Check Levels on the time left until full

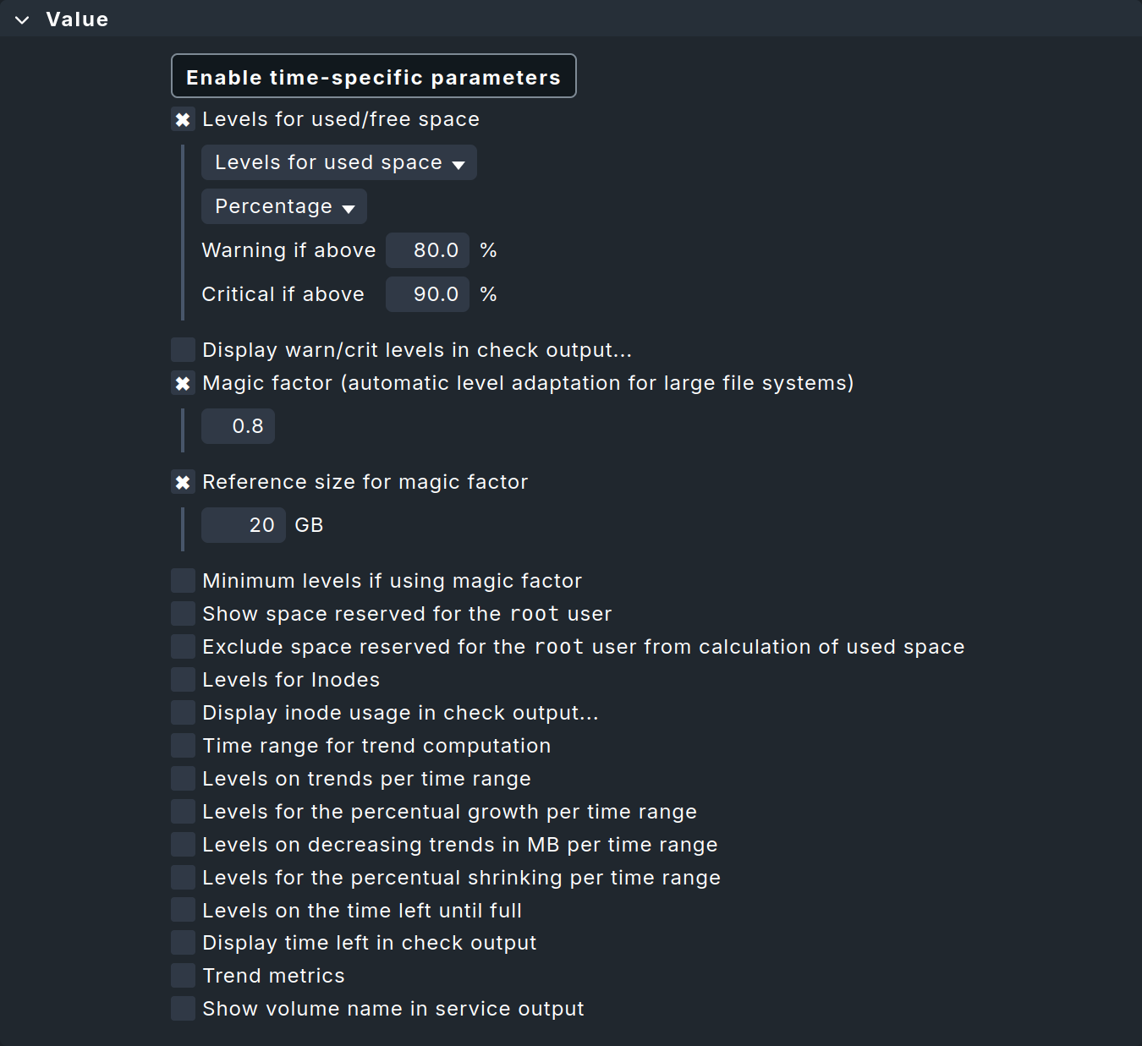pos(183,910)
